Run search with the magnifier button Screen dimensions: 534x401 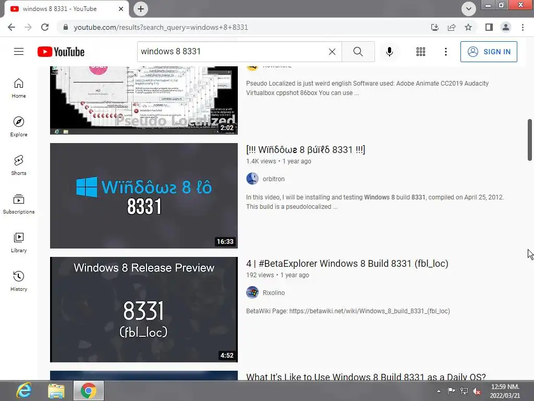pyautogui.click(x=358, y=52)
